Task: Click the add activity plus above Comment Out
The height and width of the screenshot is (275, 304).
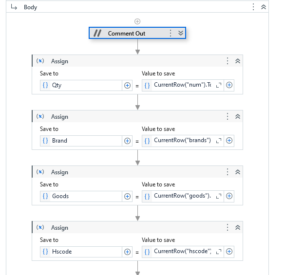Action: [137, 21]
